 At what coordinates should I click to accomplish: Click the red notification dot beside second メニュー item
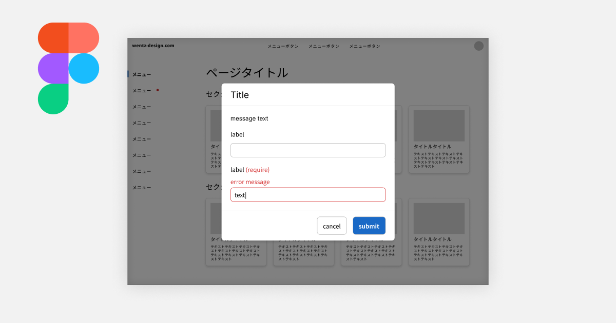(158, 89)
